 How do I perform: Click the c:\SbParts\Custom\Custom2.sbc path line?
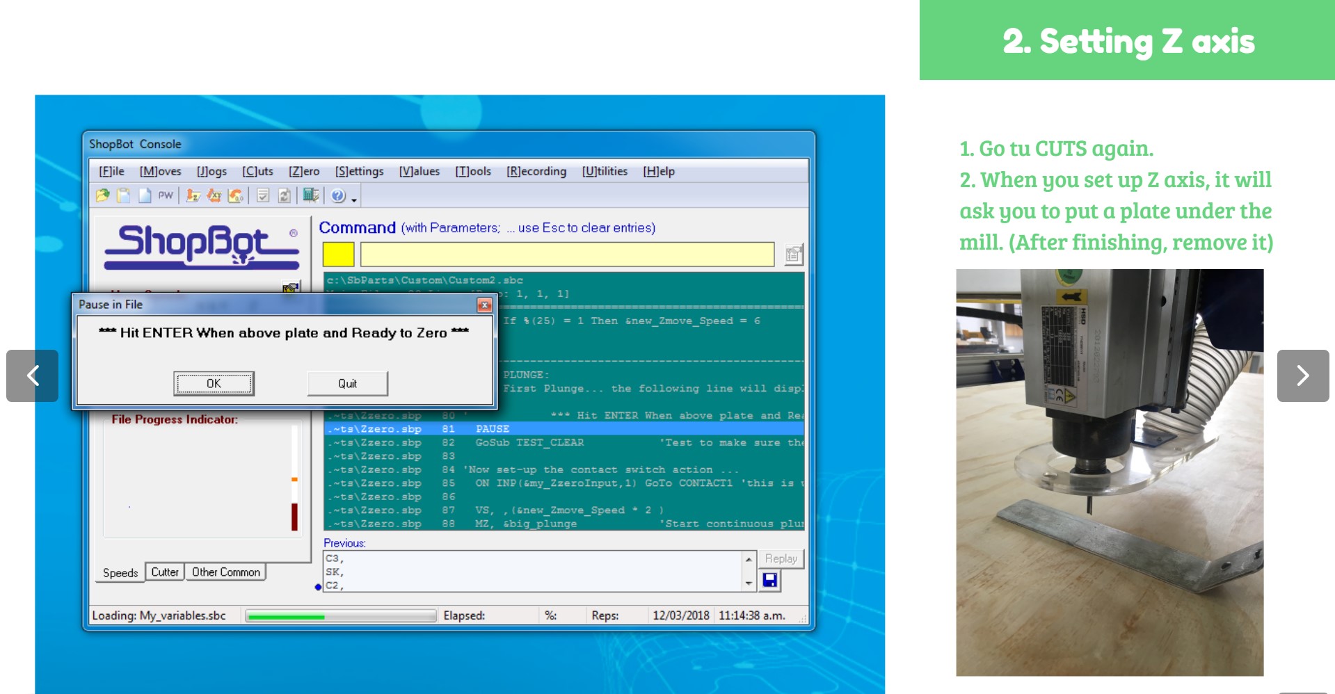click(425, 280)
